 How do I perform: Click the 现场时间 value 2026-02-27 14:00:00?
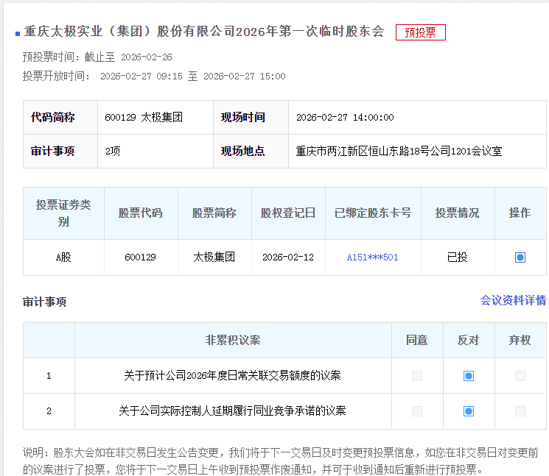345,118
